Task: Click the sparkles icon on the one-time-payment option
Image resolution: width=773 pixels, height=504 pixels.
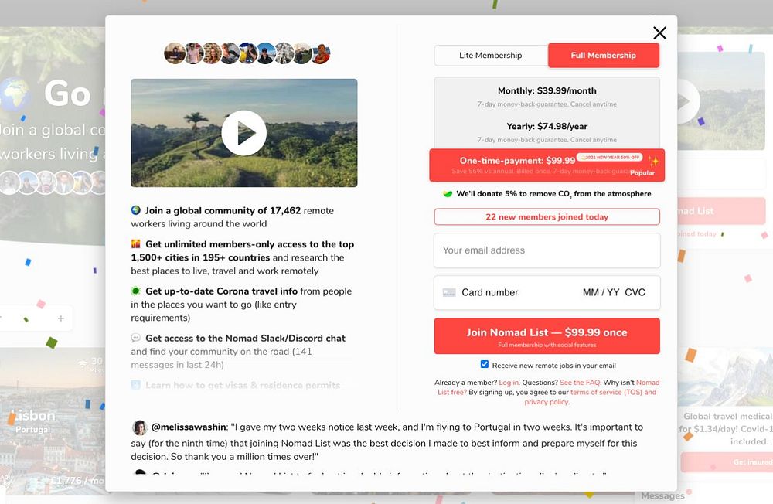Action: pos(653,161)
